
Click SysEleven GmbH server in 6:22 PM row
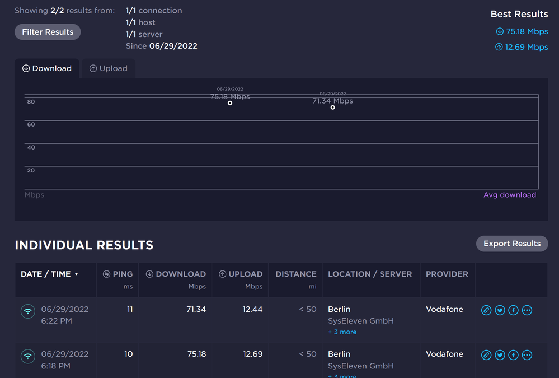pos(361,321)
